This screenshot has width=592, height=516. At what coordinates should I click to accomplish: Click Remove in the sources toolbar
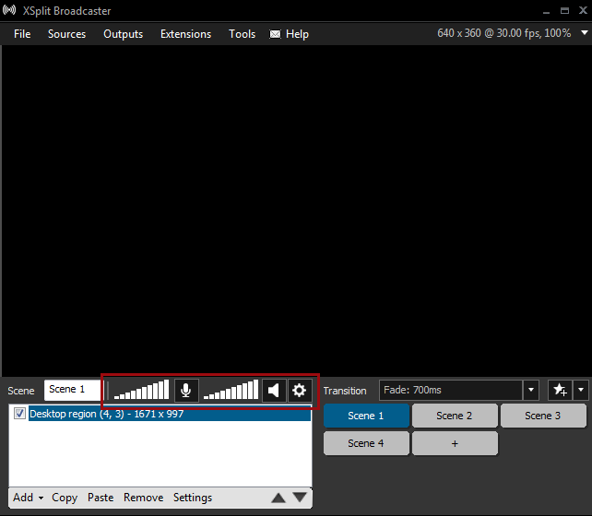coord(144,498)
